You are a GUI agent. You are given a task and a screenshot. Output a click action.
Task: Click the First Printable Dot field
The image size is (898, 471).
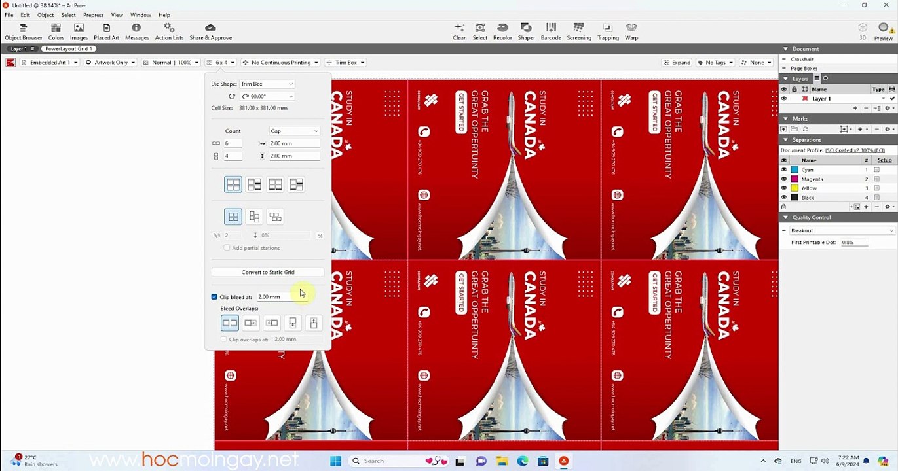tap(854, 242)
